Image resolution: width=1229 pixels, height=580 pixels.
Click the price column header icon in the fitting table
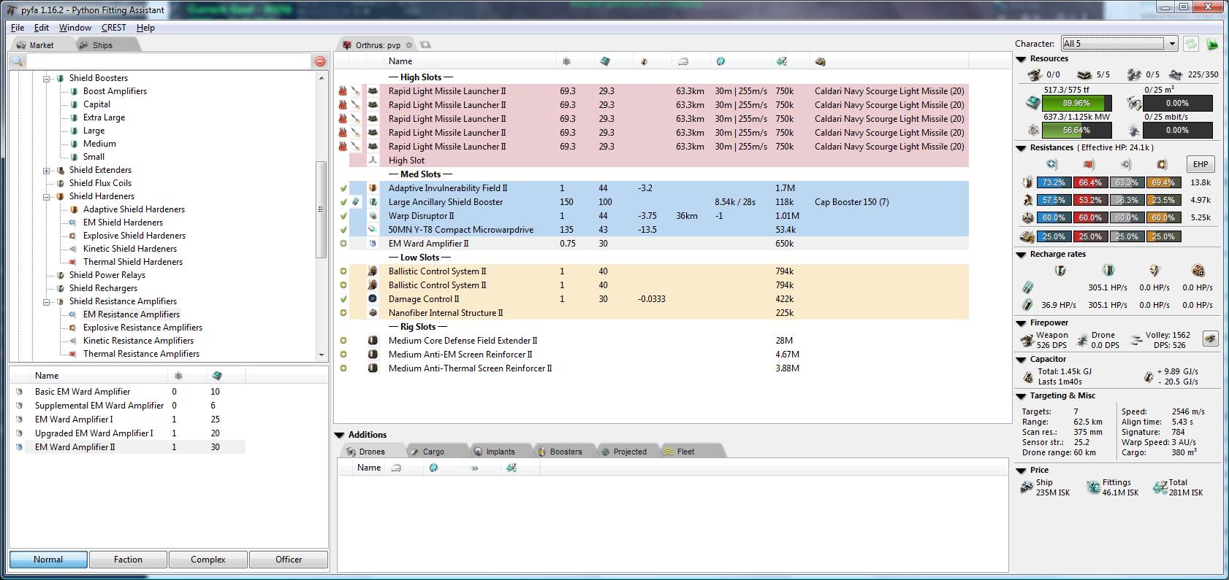tap(782, 61)
